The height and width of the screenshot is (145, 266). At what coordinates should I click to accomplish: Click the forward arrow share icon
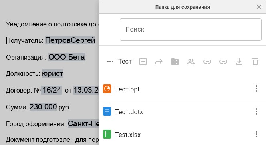[x=159, y=62]
